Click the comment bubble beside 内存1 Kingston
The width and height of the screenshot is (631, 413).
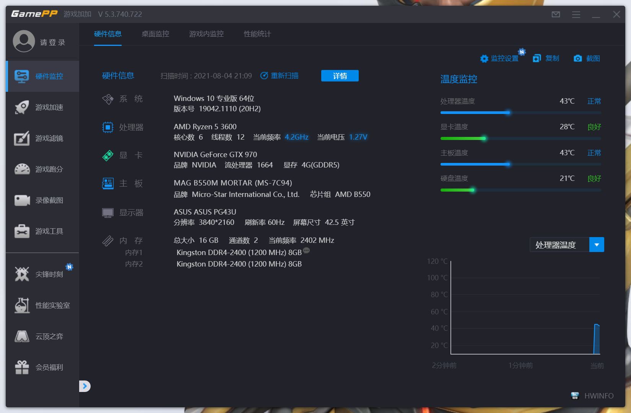pos(306,250)
